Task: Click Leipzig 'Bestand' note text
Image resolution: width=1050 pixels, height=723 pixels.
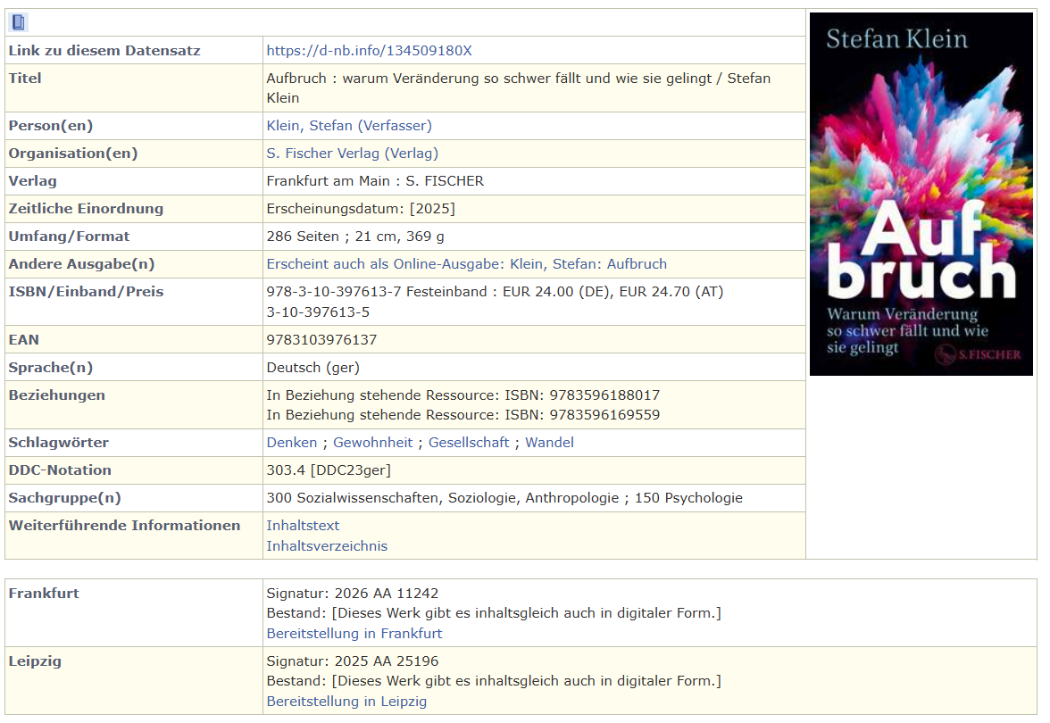Action: point(494,681)
